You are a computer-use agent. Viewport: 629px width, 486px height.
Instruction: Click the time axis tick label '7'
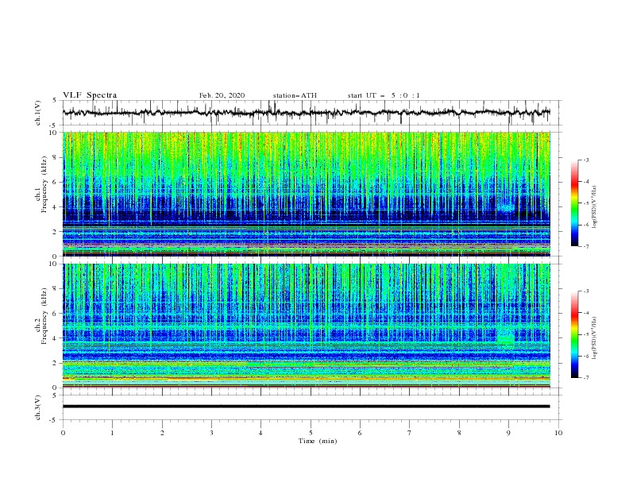(410, 433)
